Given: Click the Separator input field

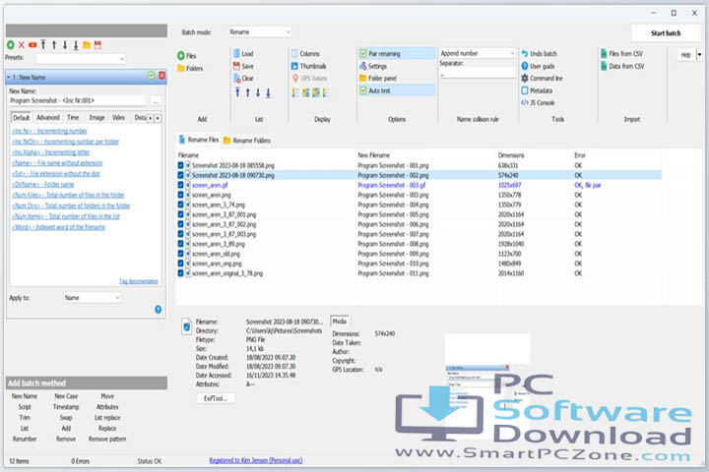Looking at the screenshot, I should [477, 75].
